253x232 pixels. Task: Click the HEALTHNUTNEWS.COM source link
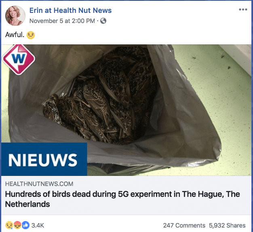39,184
